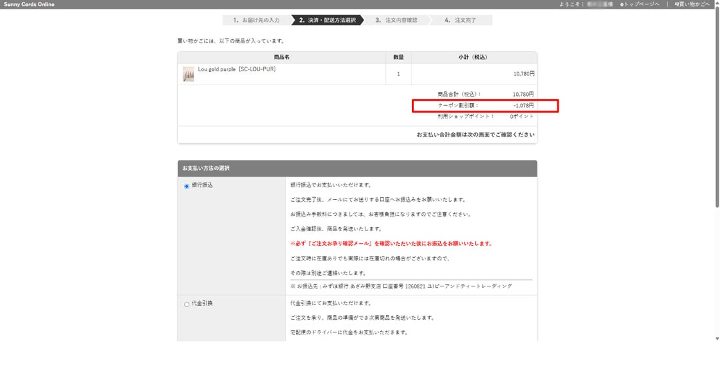Click the scrollbar down arrow
720x387 pixels.
(716, 338)
